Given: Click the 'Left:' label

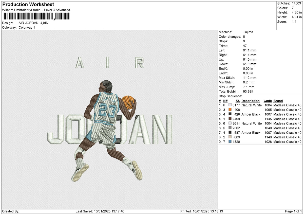Looking at the screenshot, I should tap(222, 50).
